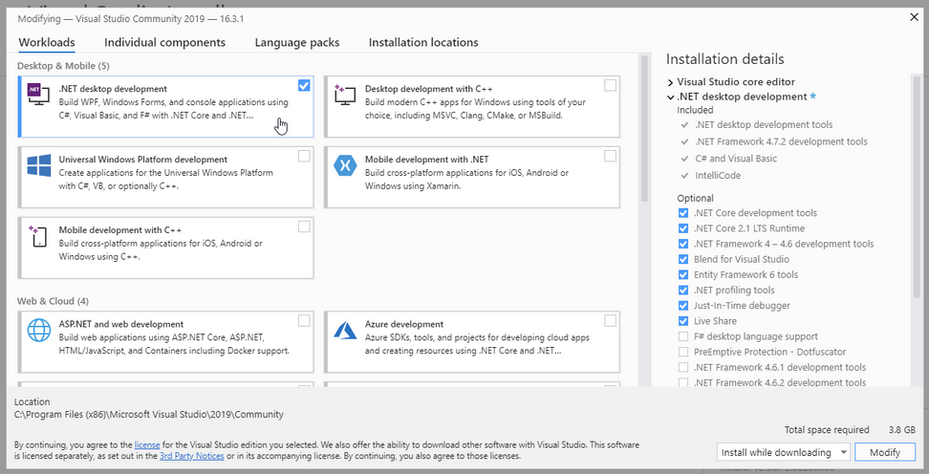The image size is (929, 474).
Task: Uncheck Blend for Visual Studio option
Action: pos(683,260)
